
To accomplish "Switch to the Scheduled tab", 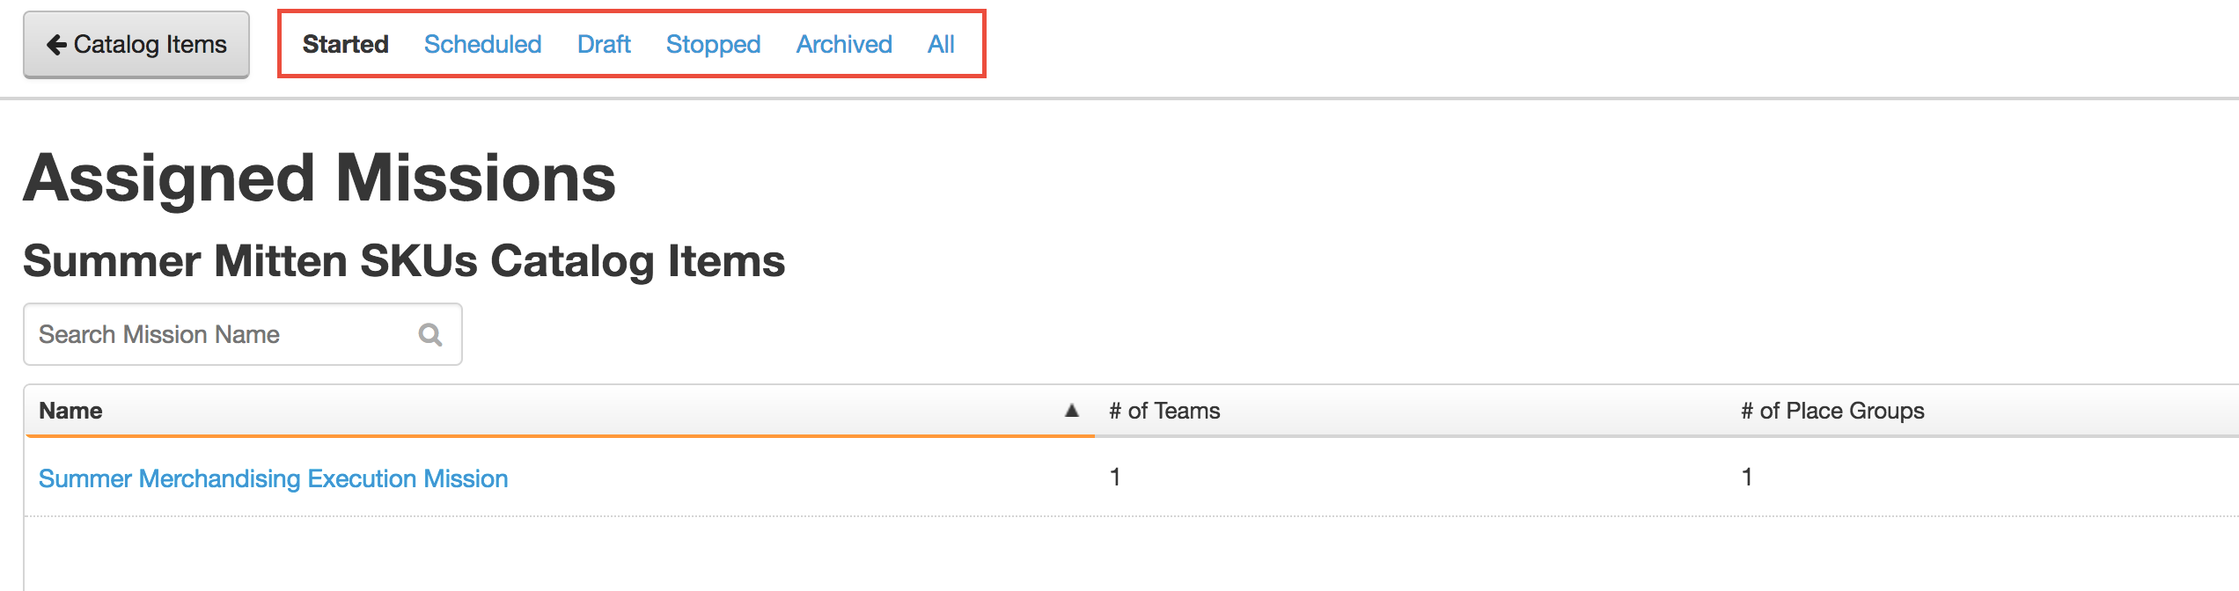I will coord(482,44).
